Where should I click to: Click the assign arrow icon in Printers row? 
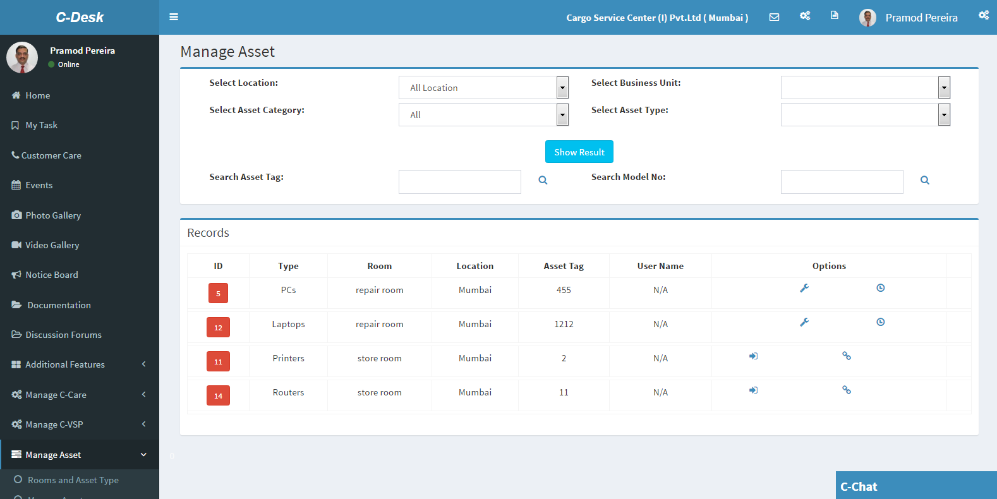tap(753, 356)
